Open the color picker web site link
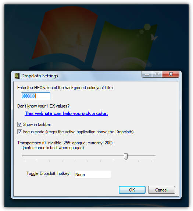 click(x=66, y=113)
